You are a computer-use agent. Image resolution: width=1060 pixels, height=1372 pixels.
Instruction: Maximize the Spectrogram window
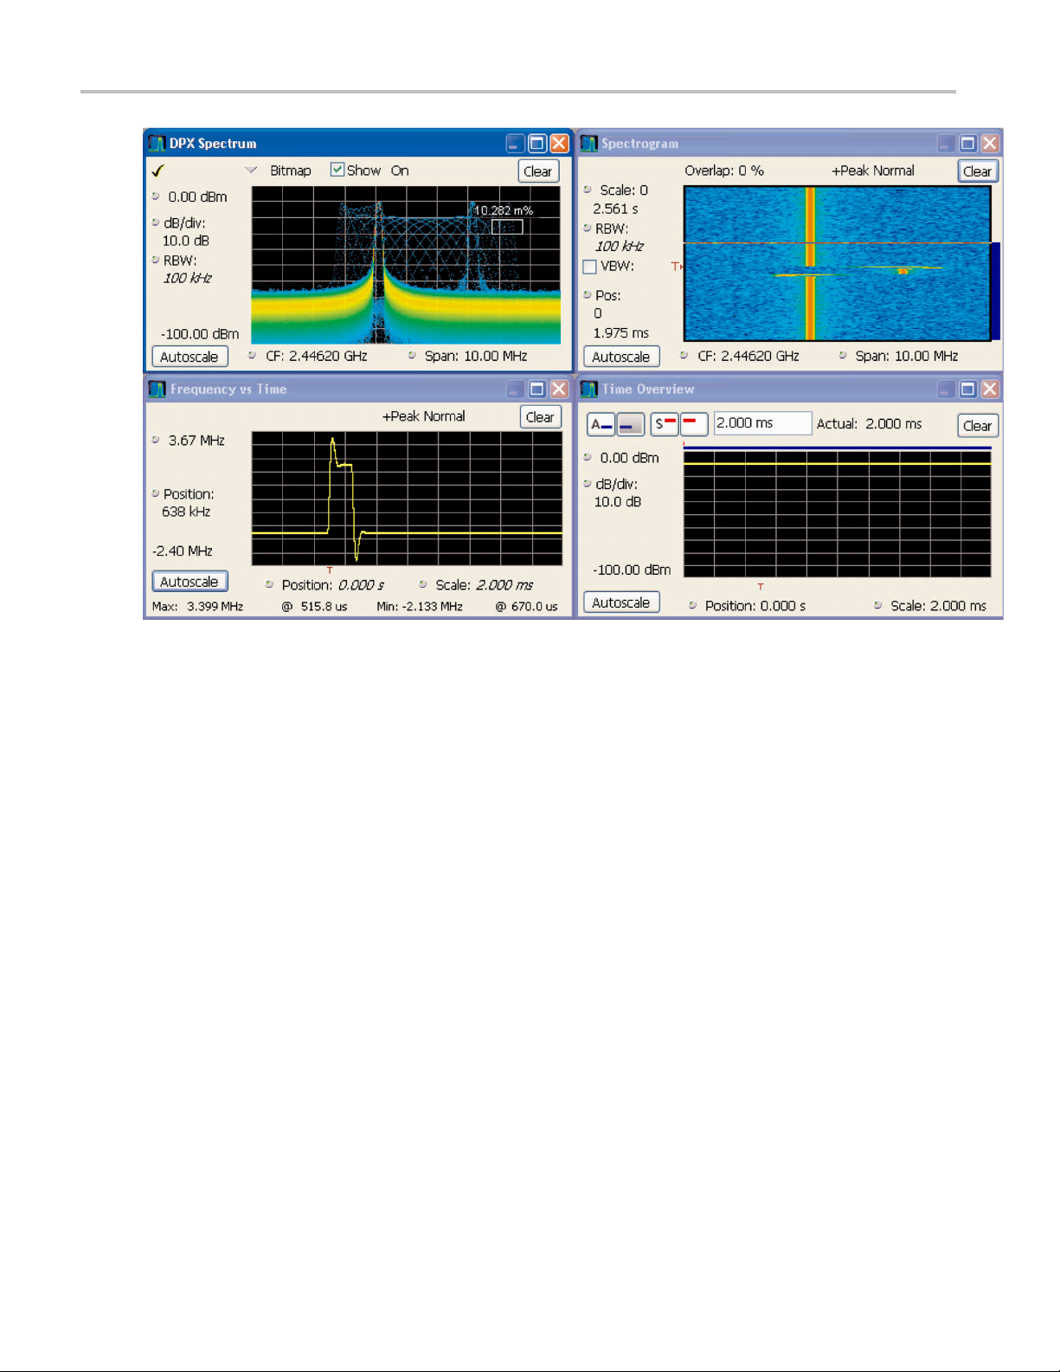tap(968, 143)
